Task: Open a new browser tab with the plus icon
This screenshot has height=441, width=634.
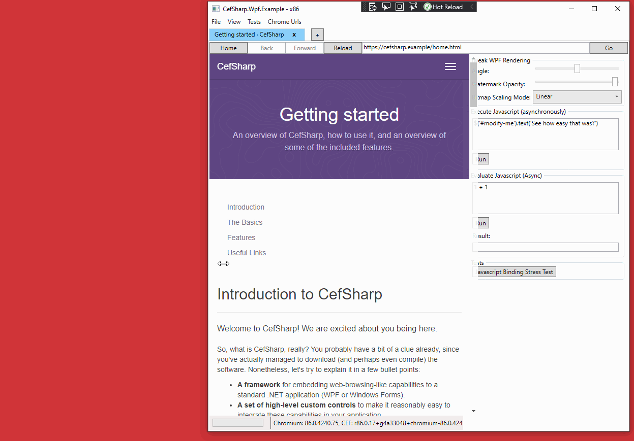Action: coord(317,34)
